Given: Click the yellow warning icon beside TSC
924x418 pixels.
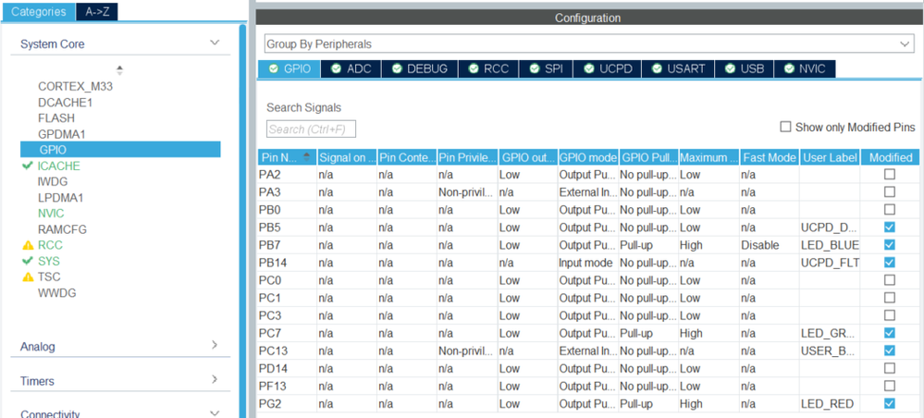Looking at the screenshot, I should (x=28, y=277).
